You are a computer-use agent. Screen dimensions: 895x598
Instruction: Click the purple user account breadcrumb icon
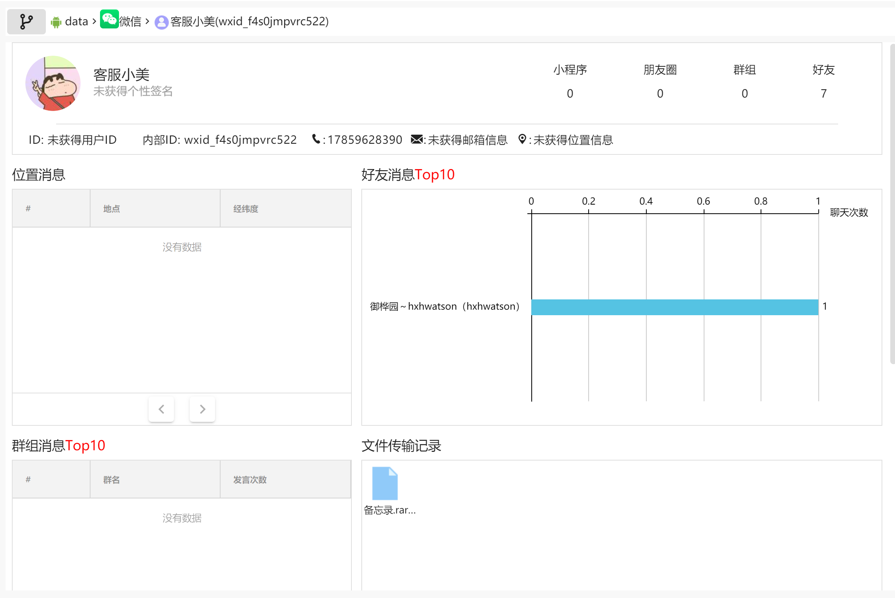[x=161, y=22]
